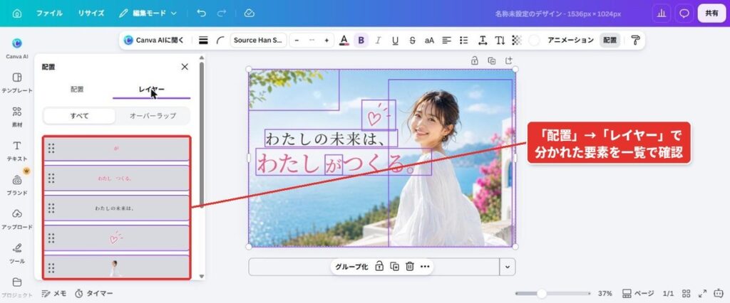Switch to vertical text direction
Image resolution: width=730 pixels, height=303 pixels.
(500, 41)
